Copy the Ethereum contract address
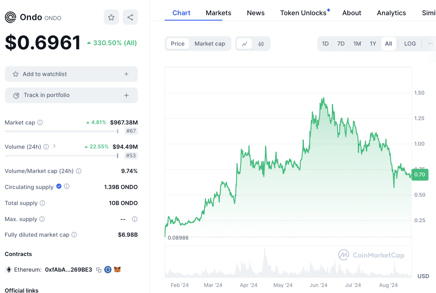 99,270
